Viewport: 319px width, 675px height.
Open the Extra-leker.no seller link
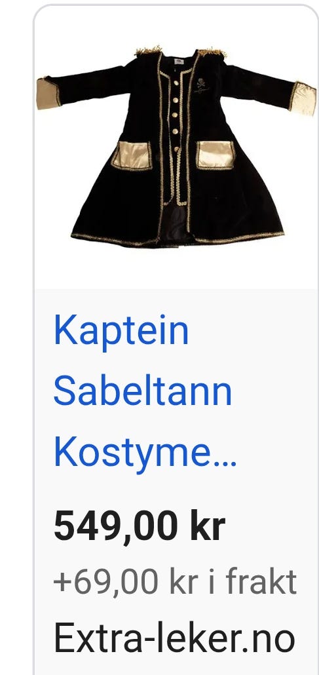[x=174, y=639]
